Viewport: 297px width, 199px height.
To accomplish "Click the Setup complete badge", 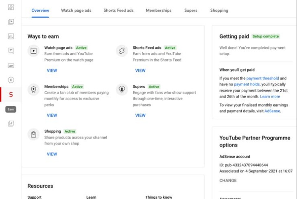I will coord(266,36).
